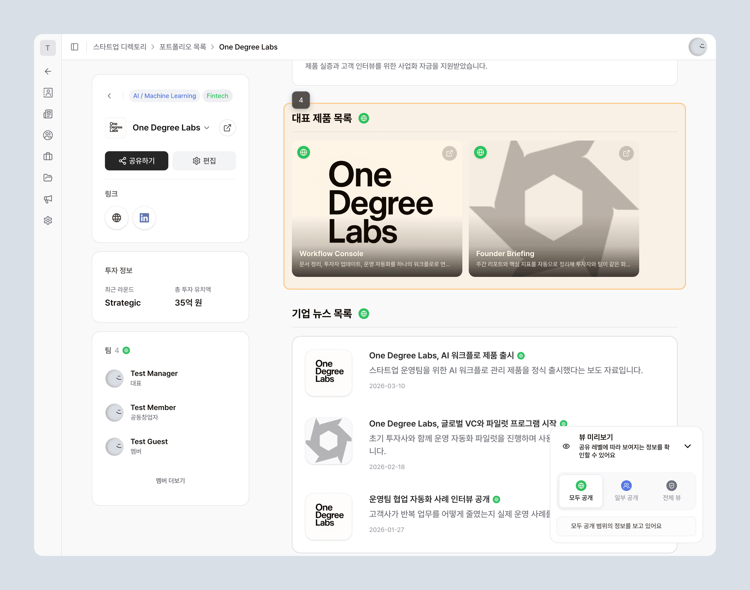Image resolution: width=750 pixels, height=590 pixels.
Task: Open the website globe link
Action: 117,218
